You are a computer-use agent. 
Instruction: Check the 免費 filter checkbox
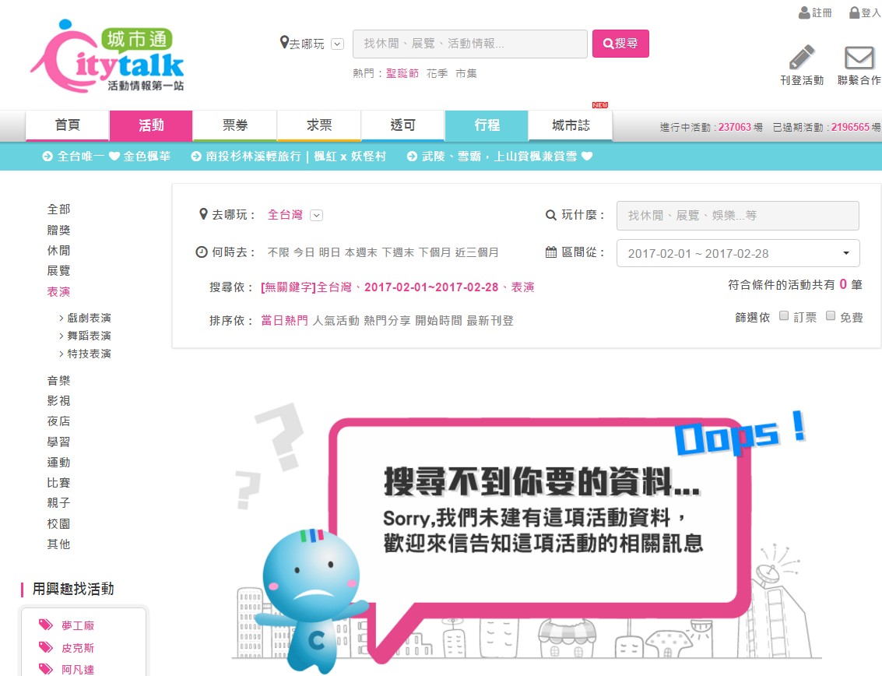coord(831,316)
